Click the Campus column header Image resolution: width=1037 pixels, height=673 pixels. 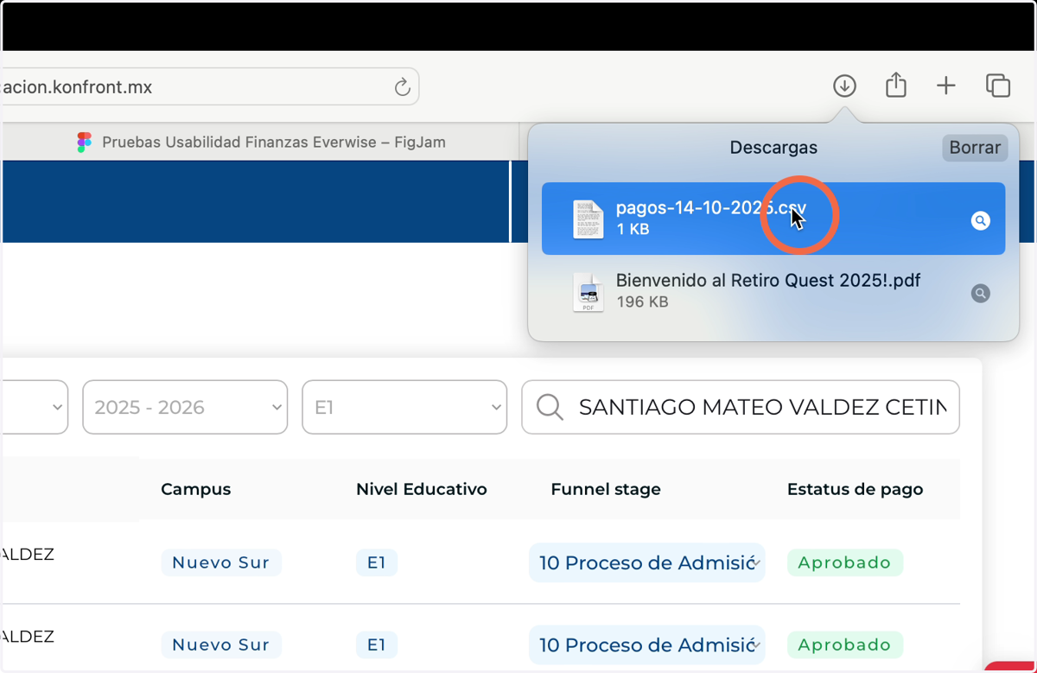pyautogui.click(x=195, y=489)
